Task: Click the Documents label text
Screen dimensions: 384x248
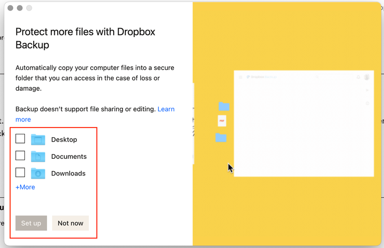Action: [69, 156]
